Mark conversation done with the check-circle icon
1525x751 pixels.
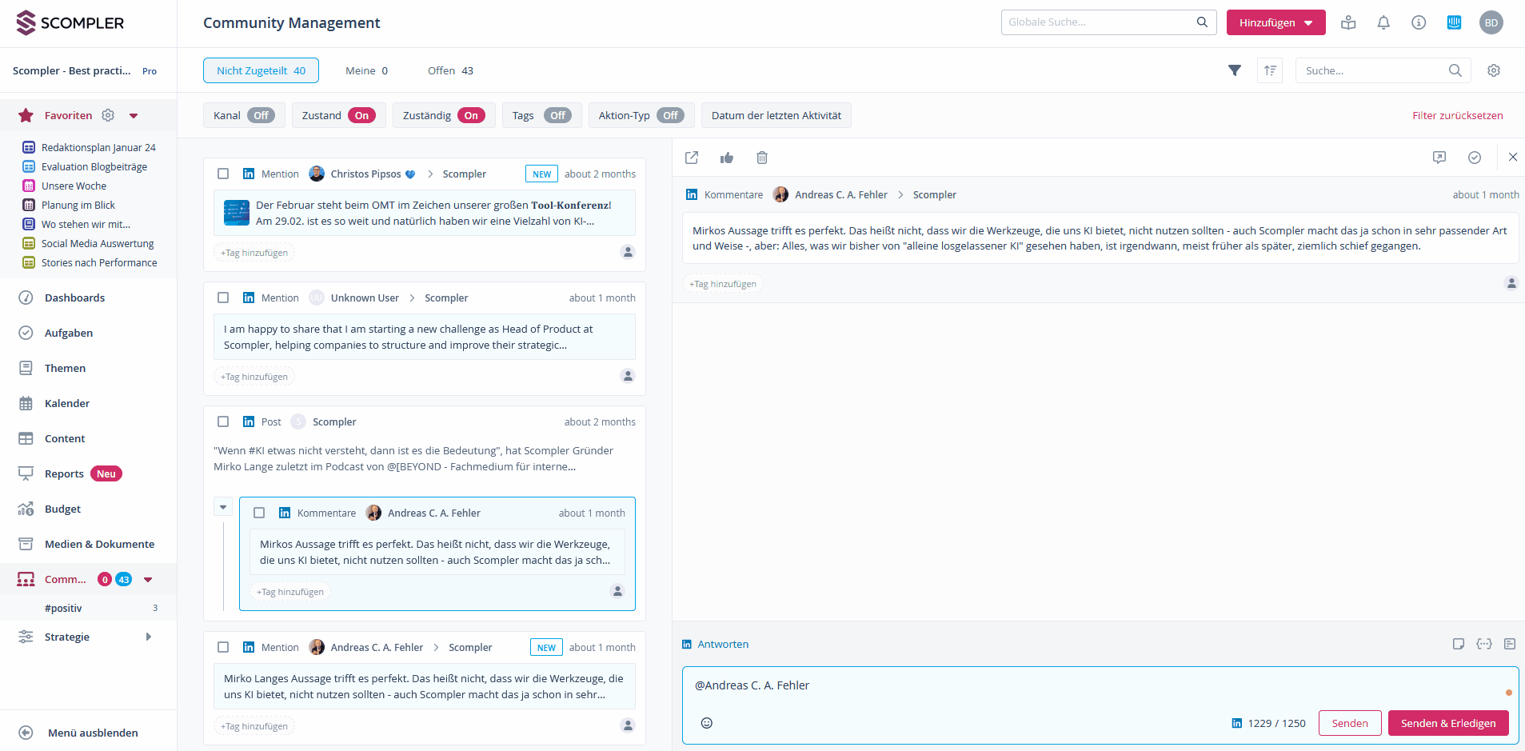[x=1475, y=158]
